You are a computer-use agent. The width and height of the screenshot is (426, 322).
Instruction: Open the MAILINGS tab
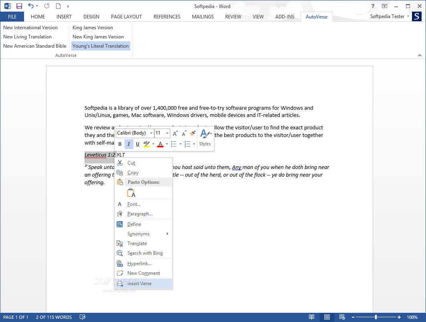pos(203,16)
